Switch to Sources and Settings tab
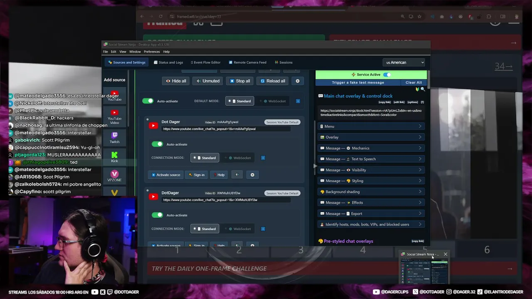This screenshot has width=532, height=299. [x=127, y=63]
